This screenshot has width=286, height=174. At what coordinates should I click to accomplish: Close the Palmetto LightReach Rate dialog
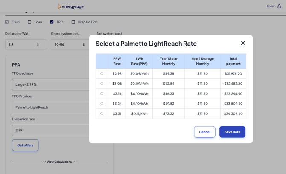coord(243,43)
